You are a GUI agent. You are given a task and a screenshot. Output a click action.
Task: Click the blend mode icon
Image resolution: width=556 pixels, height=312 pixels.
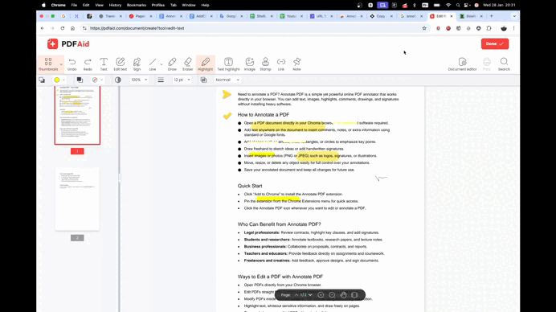click(203, 80)
